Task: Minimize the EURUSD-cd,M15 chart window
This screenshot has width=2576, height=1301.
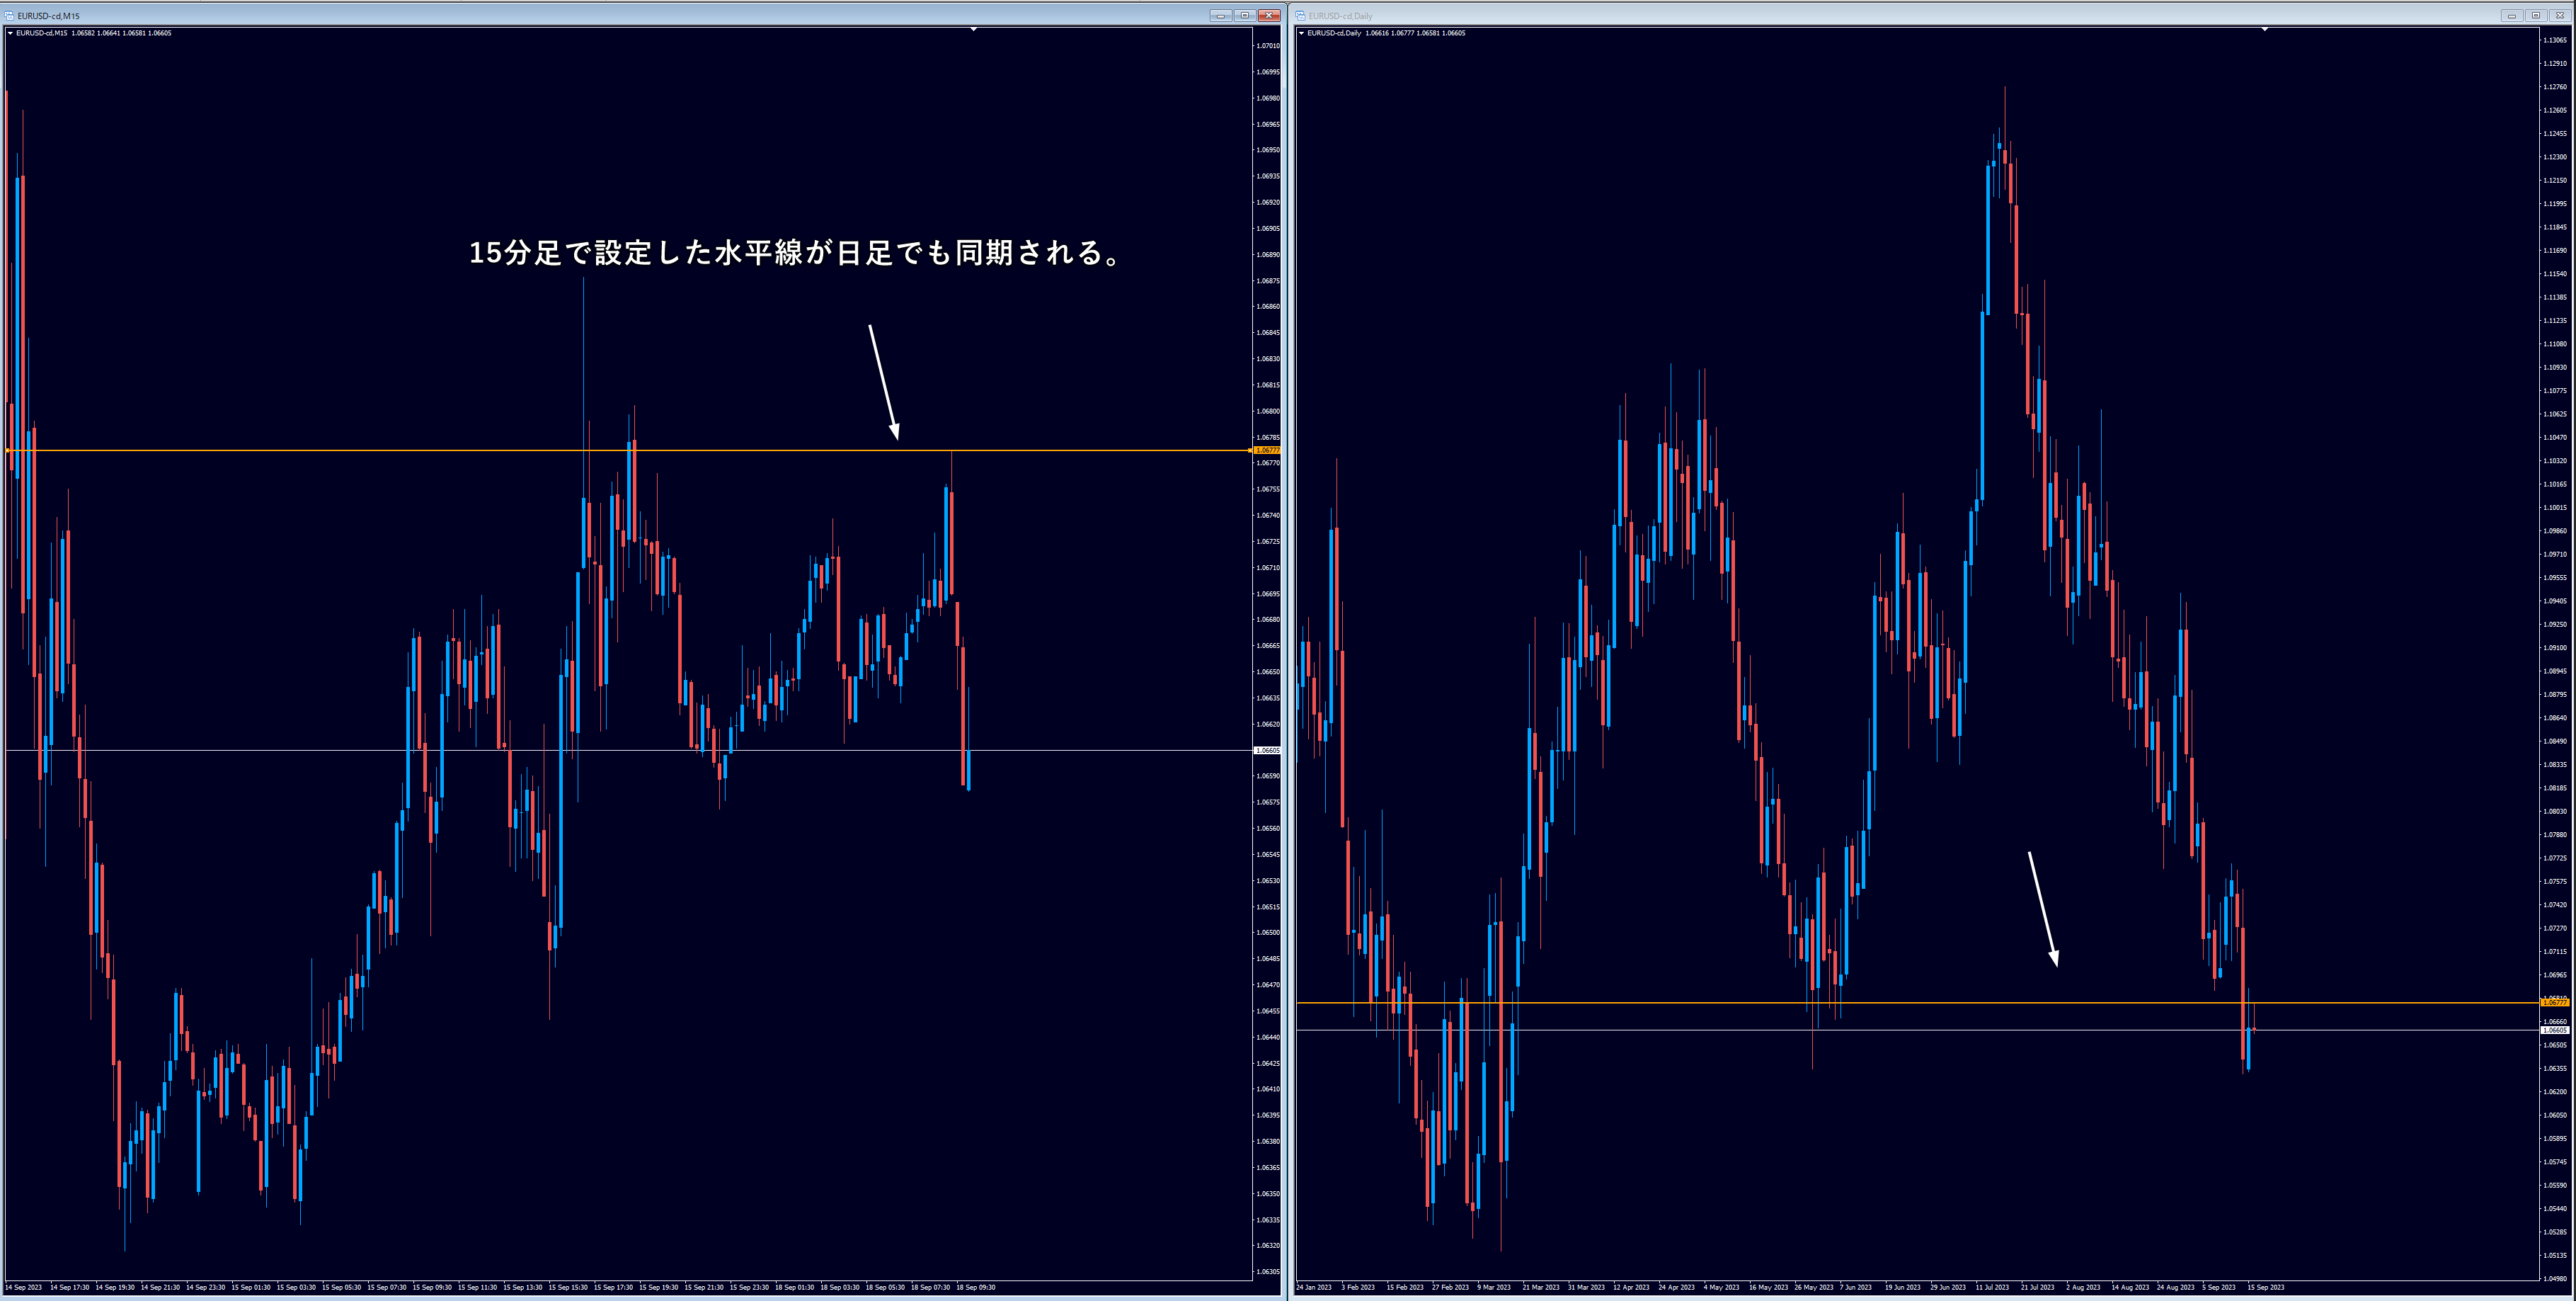Action: coord(1220,16)
